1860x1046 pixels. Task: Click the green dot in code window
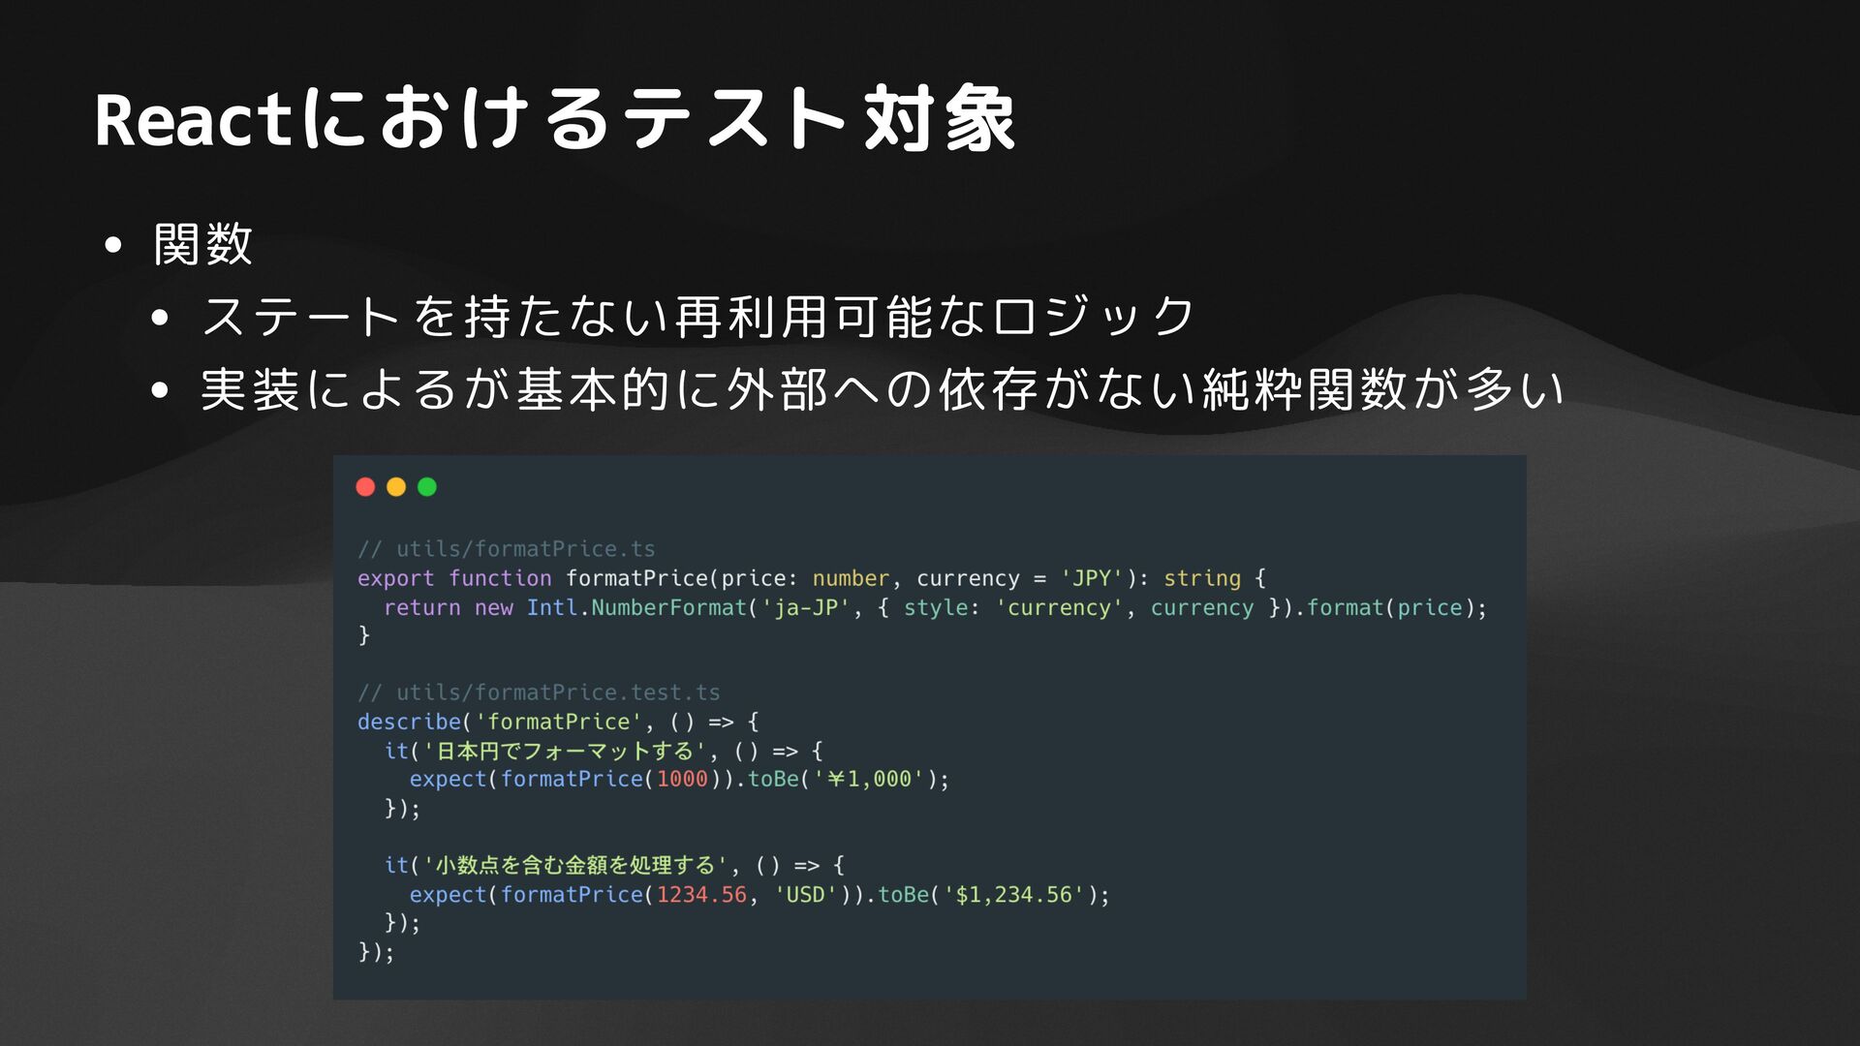427,487
